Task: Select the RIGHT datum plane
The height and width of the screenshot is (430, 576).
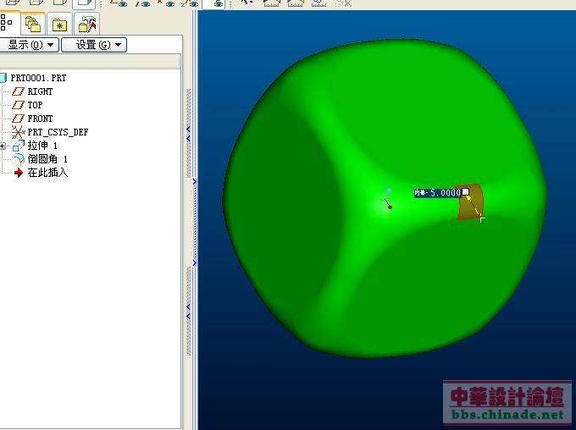Action: tap(40, 91)
